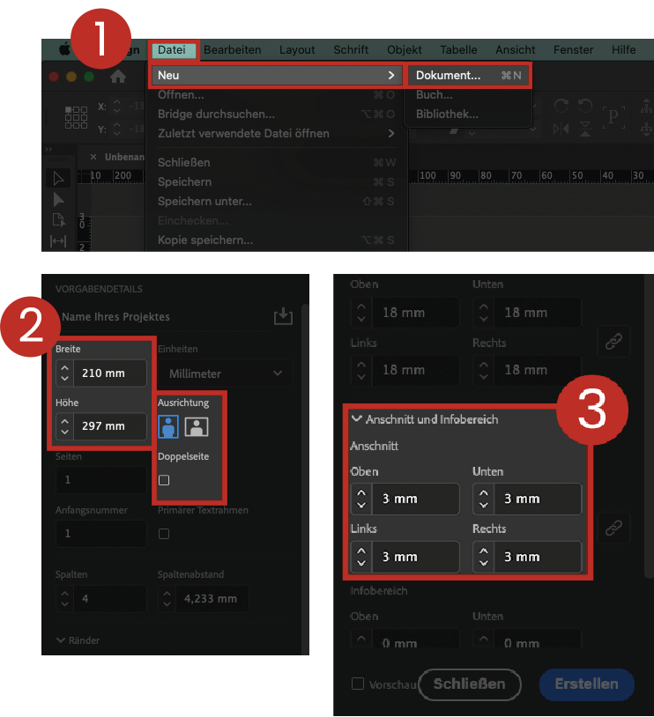Click the reference point grid icon
This screenshot has height=717, width=654.
point(76,117)
